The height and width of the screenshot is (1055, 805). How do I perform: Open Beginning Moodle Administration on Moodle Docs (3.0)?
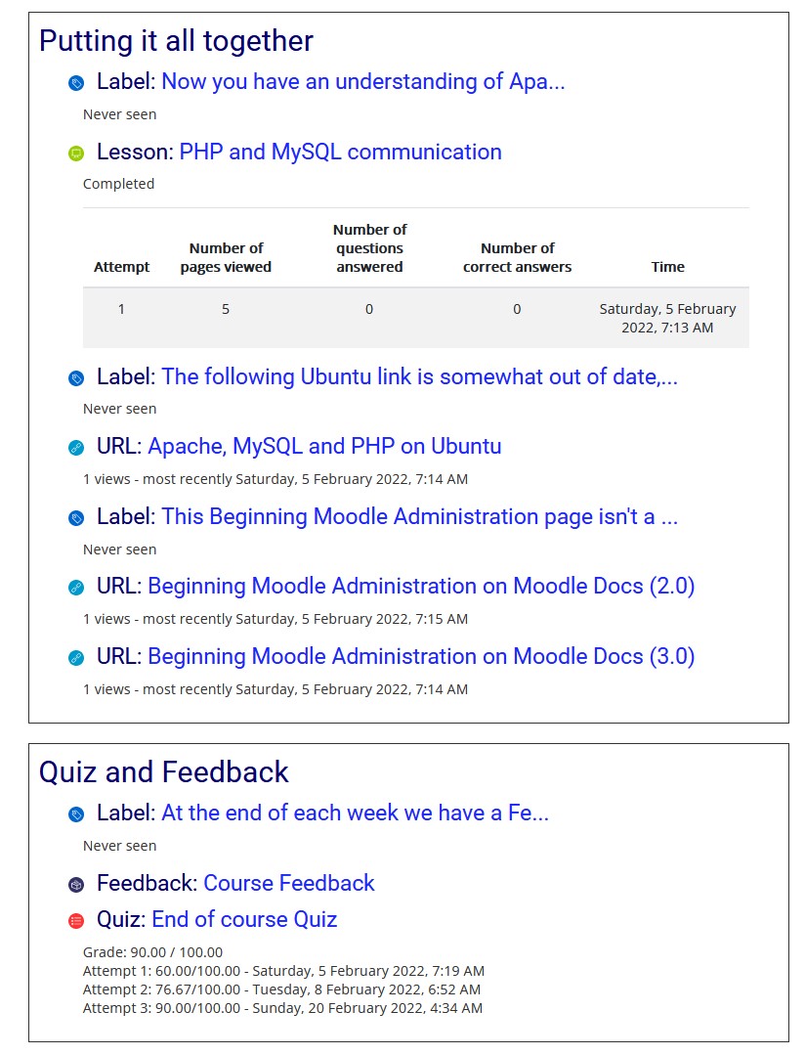[421, 656]
